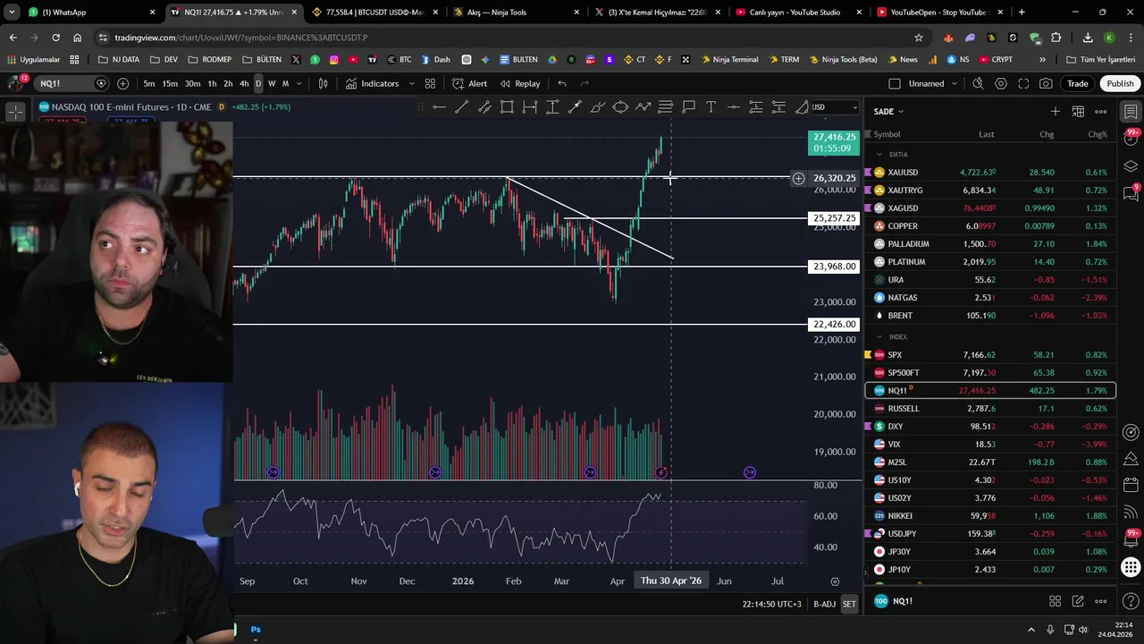
Task: Collapse the INDEX watchlist section
Action: coord(879,337)
